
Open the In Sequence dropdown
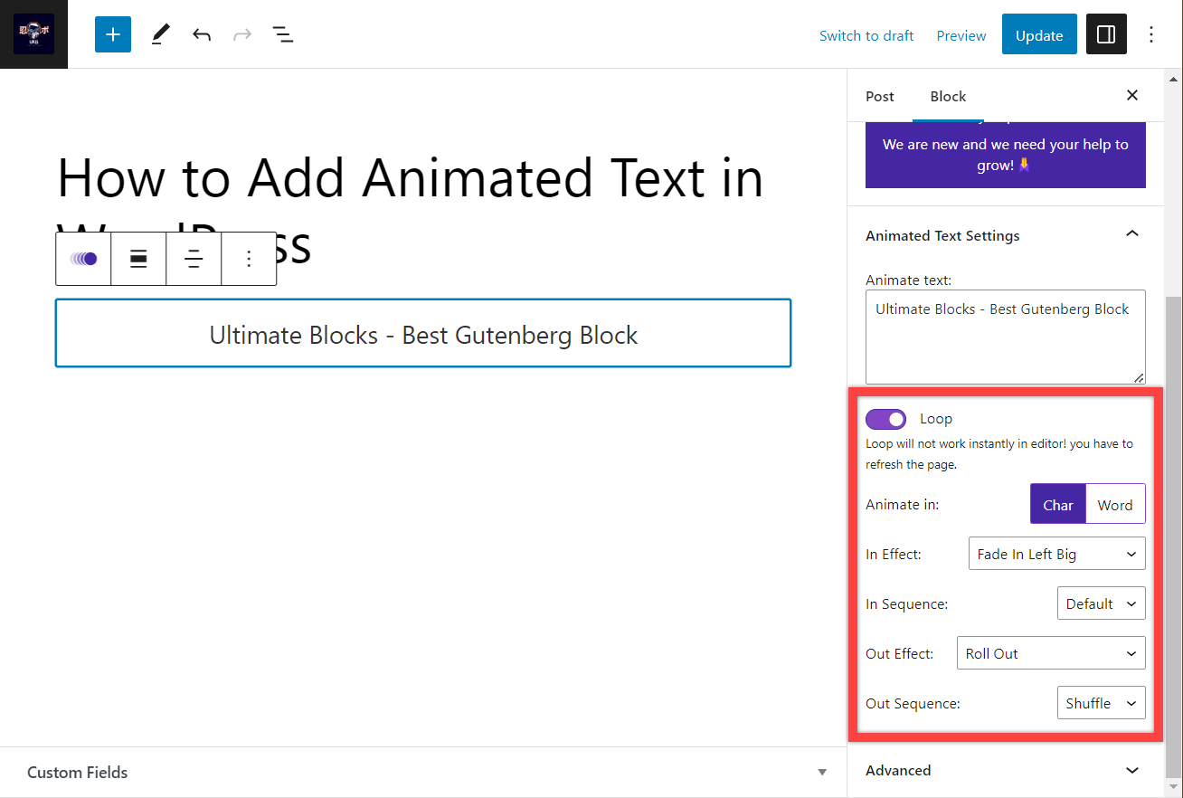point(1102,603)
